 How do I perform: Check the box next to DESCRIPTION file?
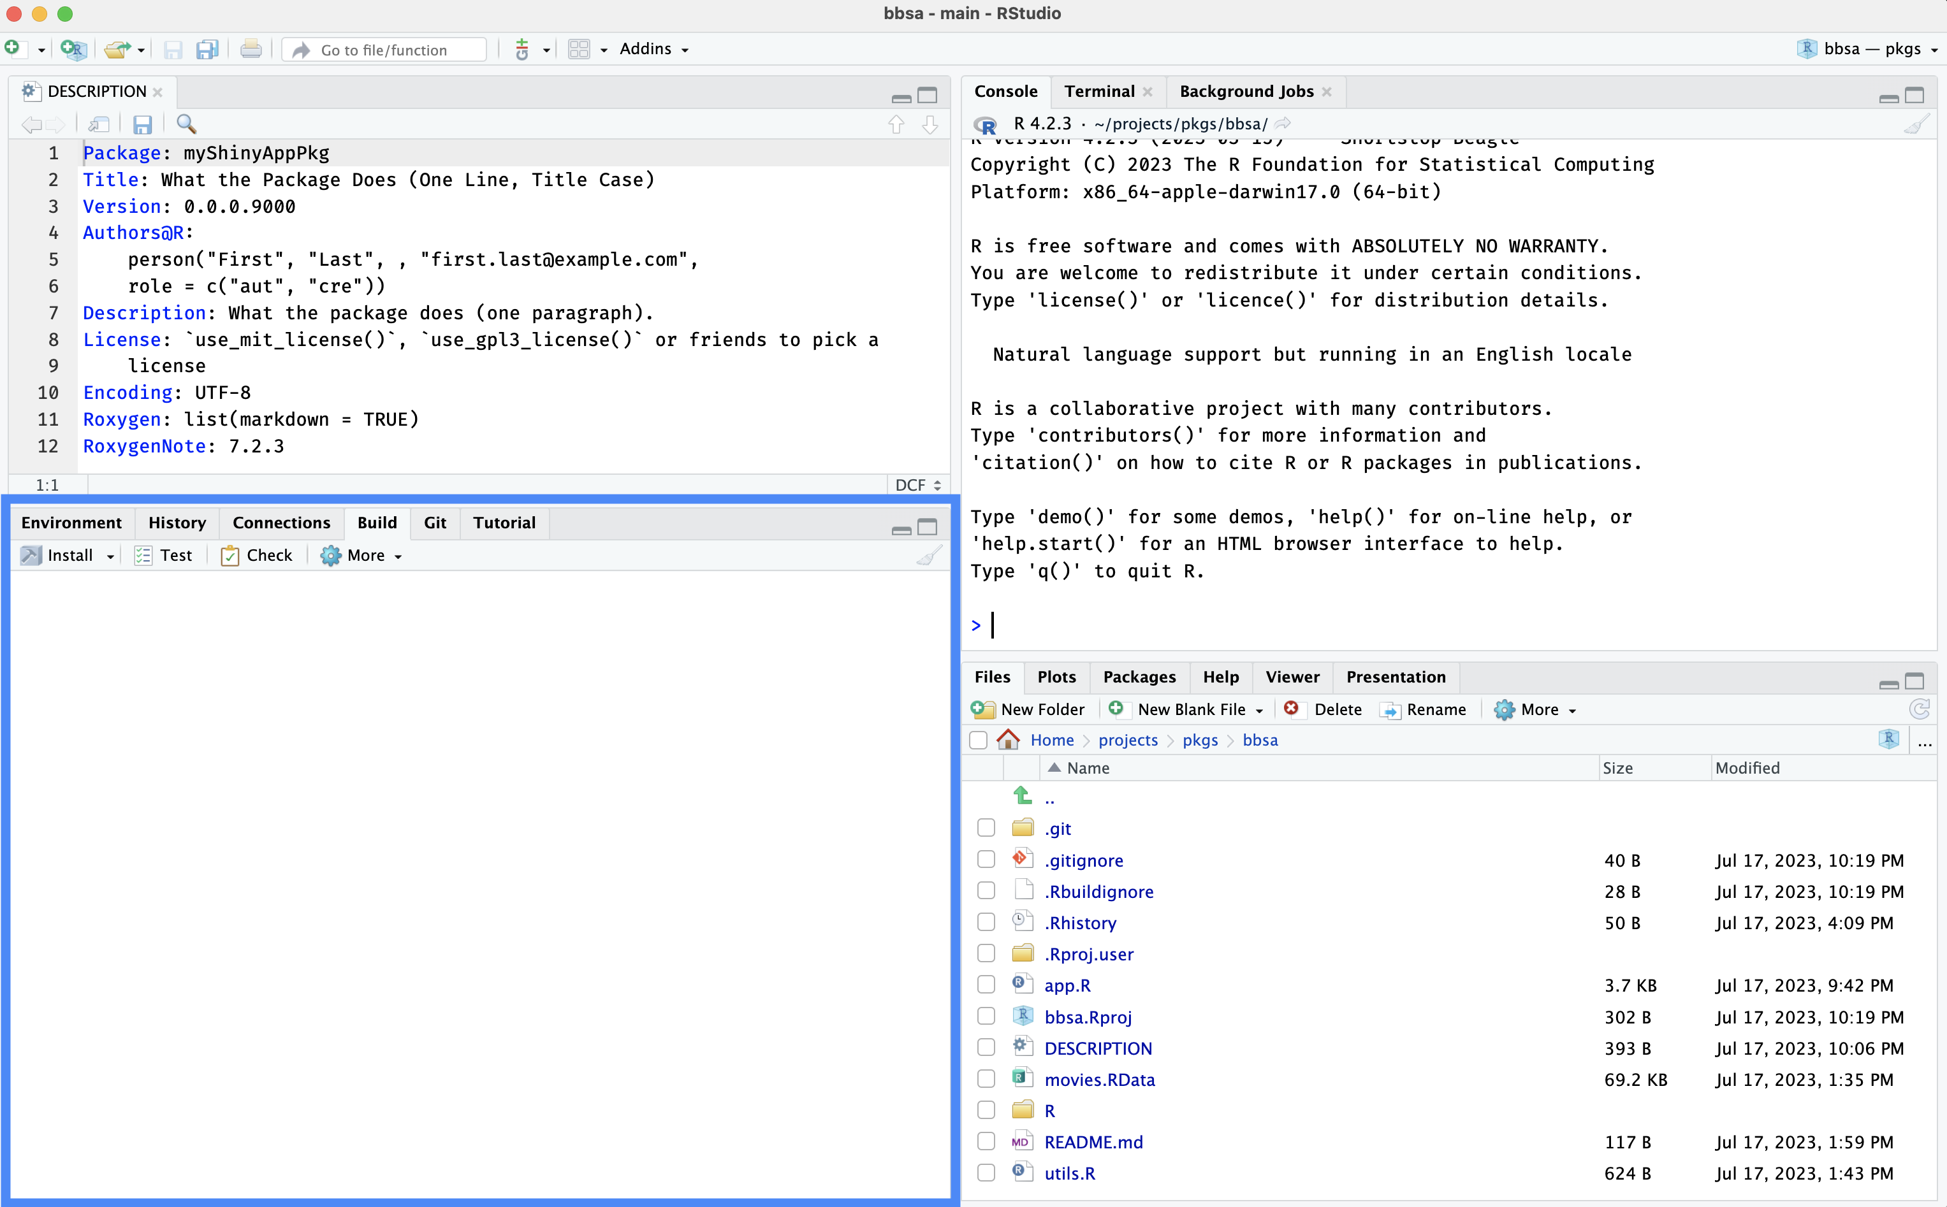986,1046
